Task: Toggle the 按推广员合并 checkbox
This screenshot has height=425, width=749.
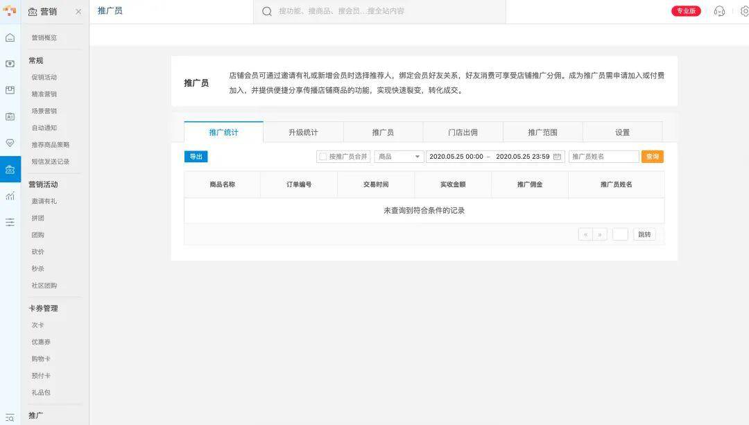Action: tap(322, 157)
